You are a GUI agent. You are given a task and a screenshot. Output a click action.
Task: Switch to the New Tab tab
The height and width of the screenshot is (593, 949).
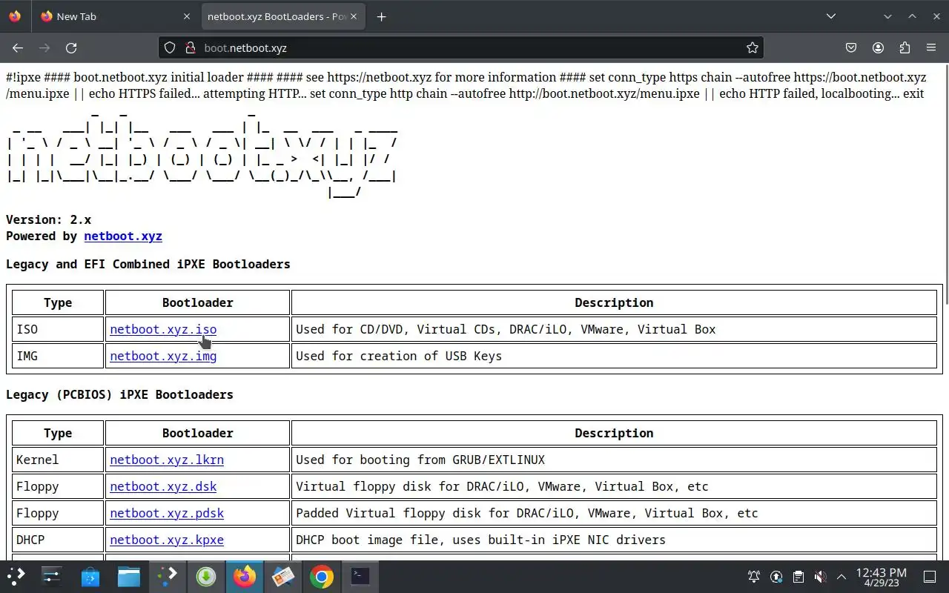point(115,16)
